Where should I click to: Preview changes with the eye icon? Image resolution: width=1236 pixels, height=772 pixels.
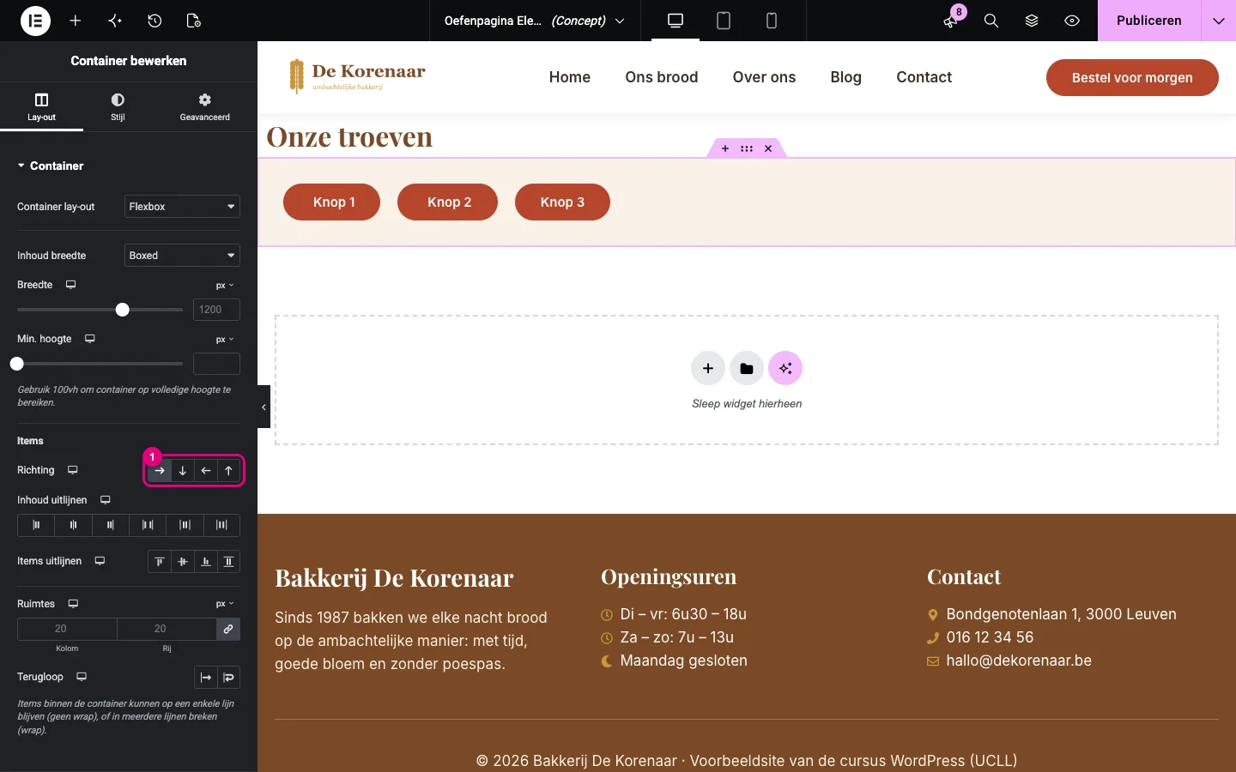coord(1072,21)
